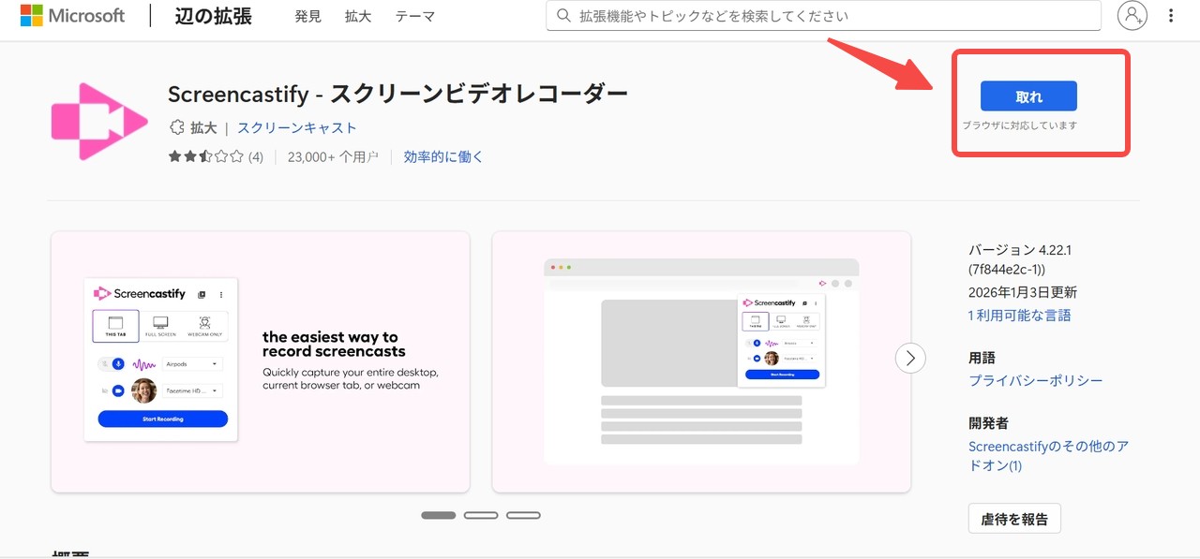Viewport: 1200px width, 559px height.
Task: Open the プライバシーポリシー link
Action: [x=1035, y=380]
